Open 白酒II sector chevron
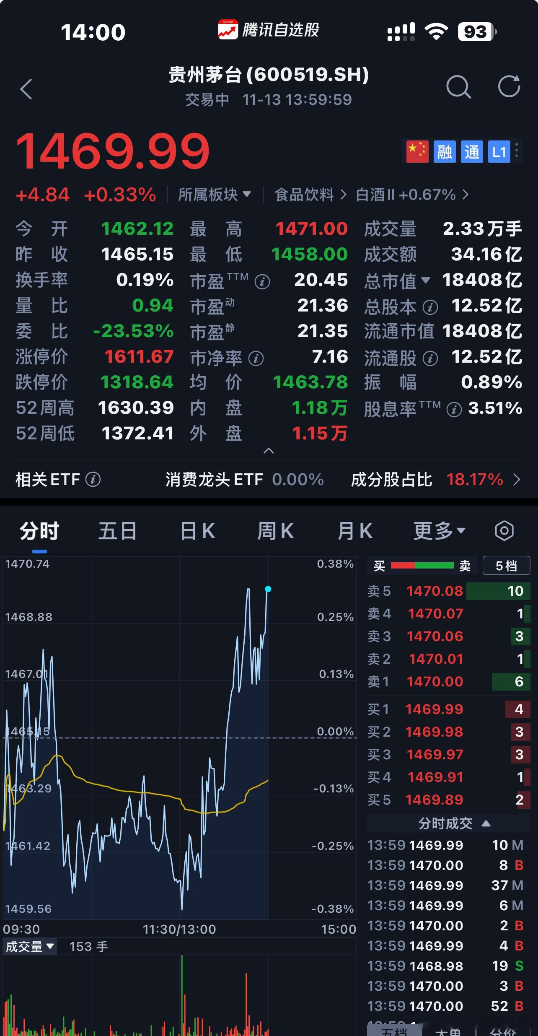This screenshot has width=538, height=1036. coord(465,195)
